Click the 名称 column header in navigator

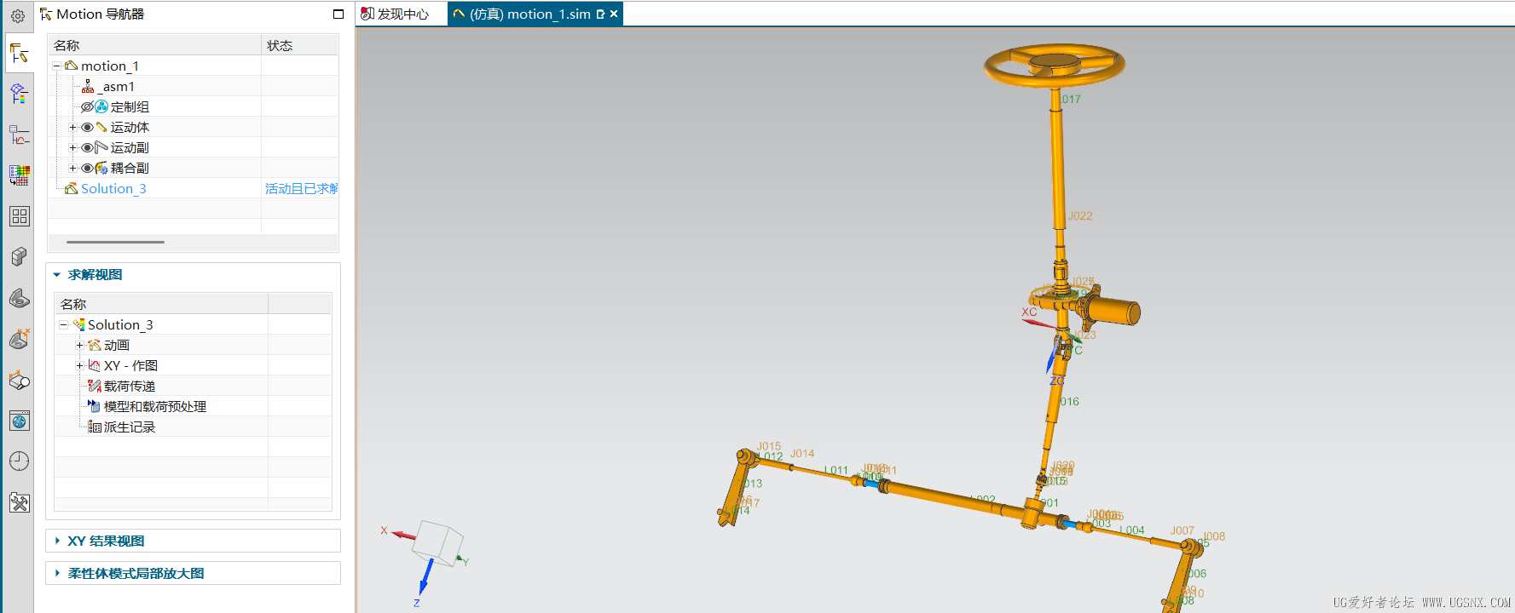(154, 45)
